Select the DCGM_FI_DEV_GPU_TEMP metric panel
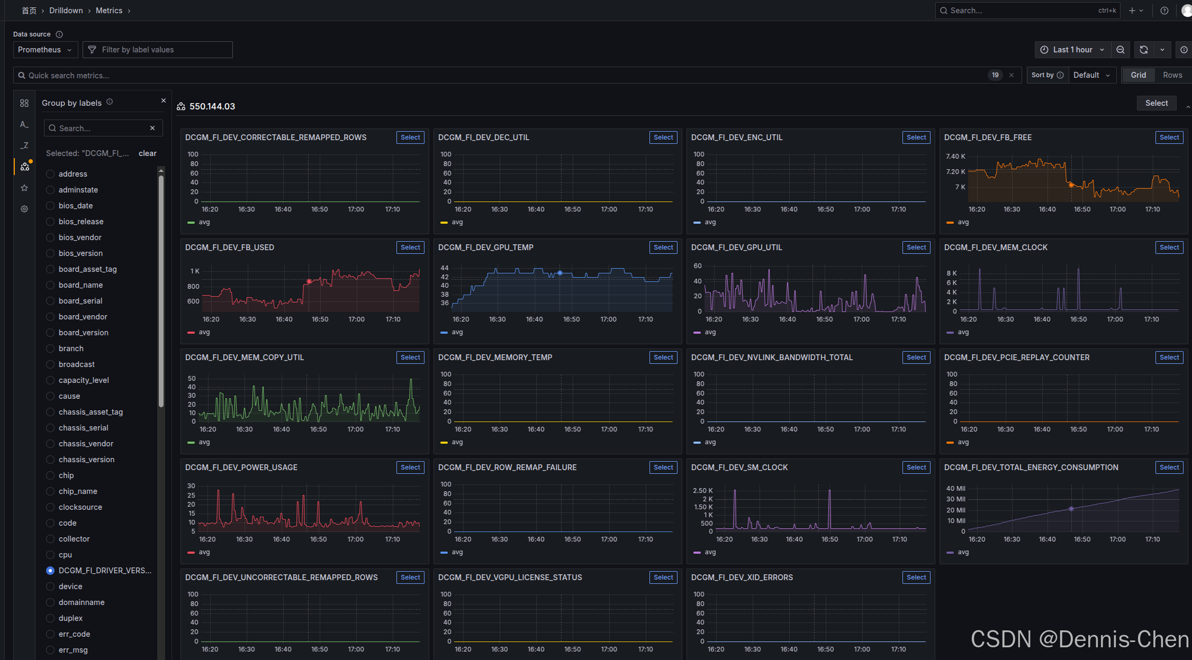The width and height of the screenshot is (1192, 660). point(663,247)
